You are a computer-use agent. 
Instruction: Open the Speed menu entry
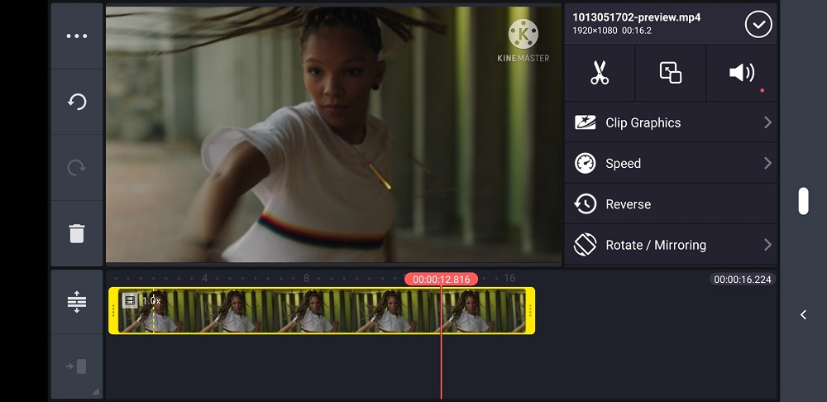click(x=671, y=163)
